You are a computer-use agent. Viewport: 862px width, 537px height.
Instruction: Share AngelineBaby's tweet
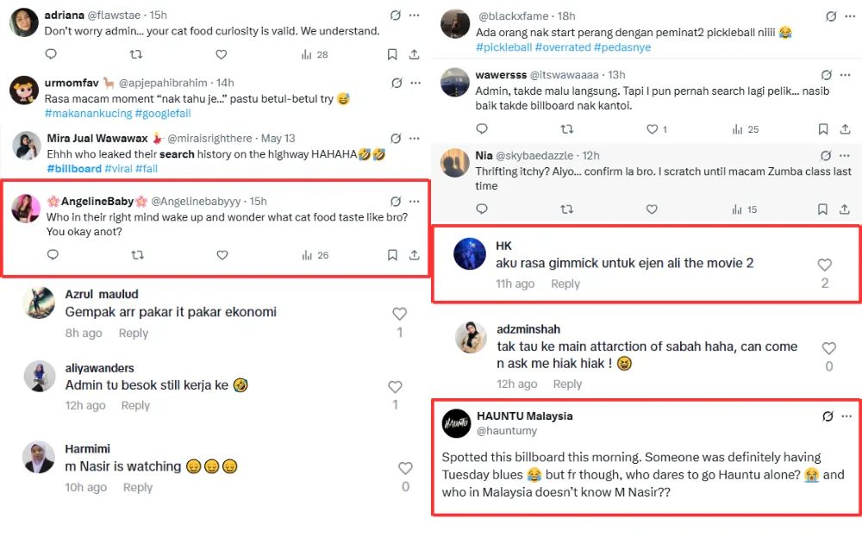pyautogui.click(x=414, y=255)
